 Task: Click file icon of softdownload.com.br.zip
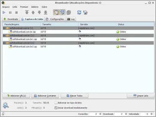pos(10,32)
